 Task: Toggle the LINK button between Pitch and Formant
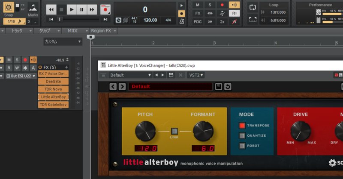point(174,131)
